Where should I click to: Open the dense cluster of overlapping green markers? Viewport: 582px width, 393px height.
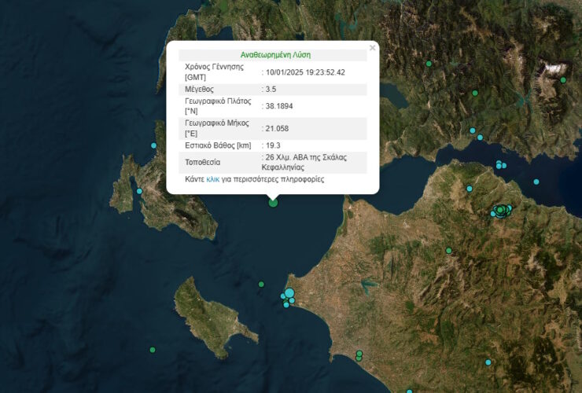pyautogui.click(x=500, y=210)
